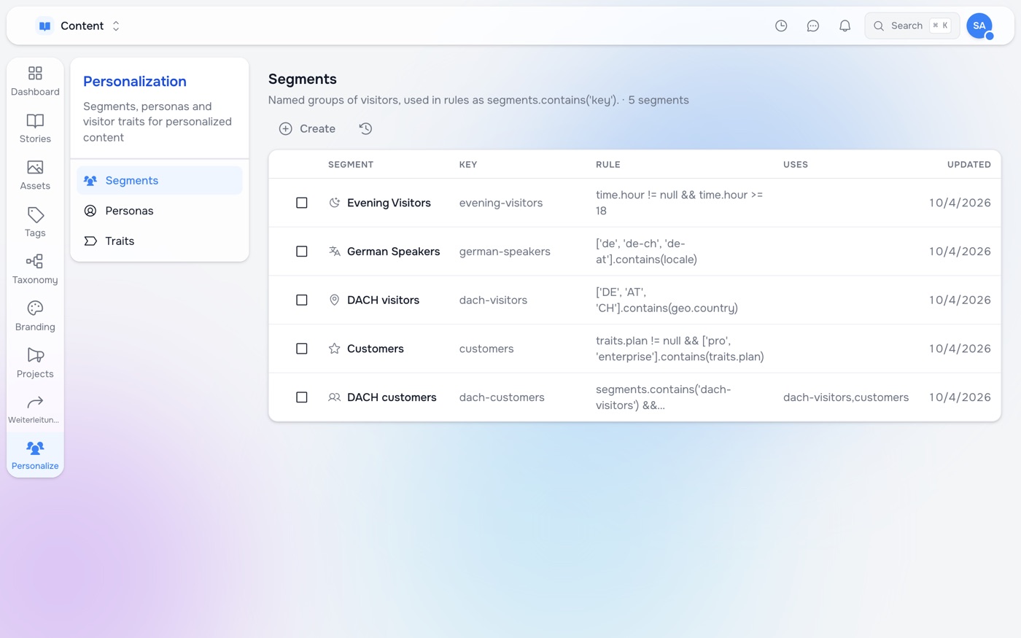1021x638 pixels.
Task: Check the Customers row checkbox
Action: tap(302, 349)
